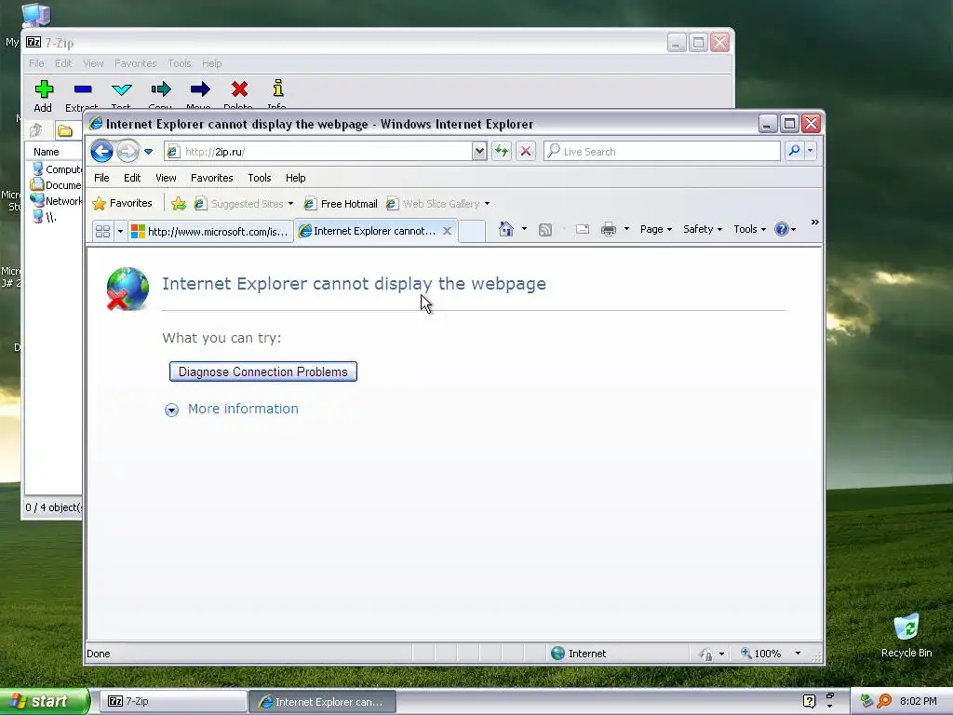Open the IE View menu
Viewport: 953px width, 715px height.
[x=166, y=178]
